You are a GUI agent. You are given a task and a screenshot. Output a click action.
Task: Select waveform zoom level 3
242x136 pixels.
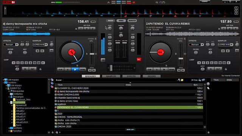click(236, 14)
